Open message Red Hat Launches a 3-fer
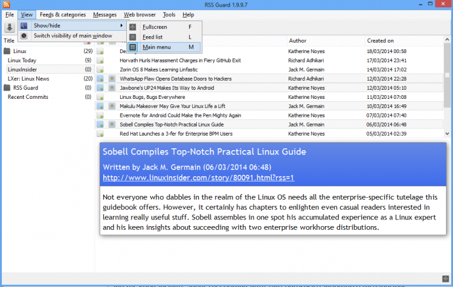Viewport: 453px width, 287px height. point(176,134)
